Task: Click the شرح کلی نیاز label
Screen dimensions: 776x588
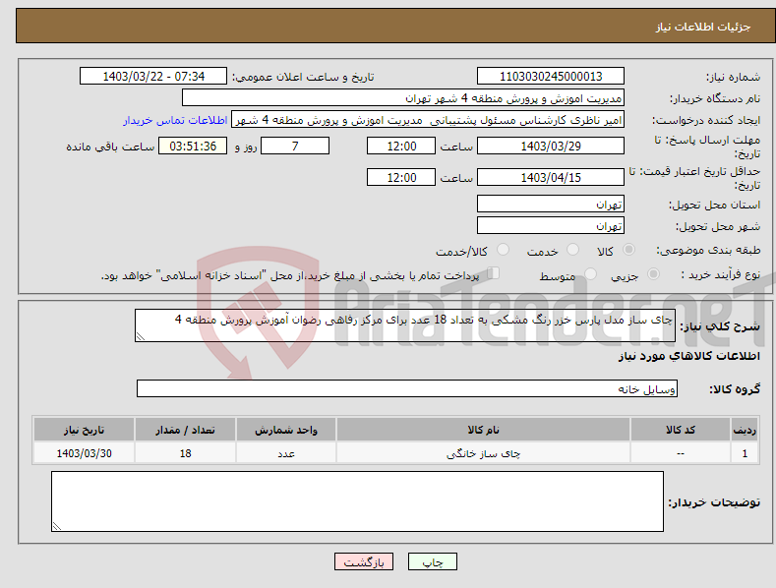Action: click(720, 326)
